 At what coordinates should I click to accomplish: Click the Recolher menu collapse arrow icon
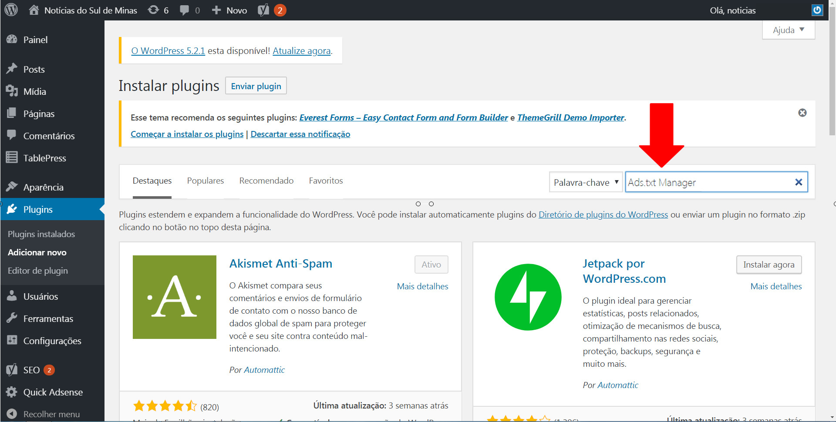(12, 414)
